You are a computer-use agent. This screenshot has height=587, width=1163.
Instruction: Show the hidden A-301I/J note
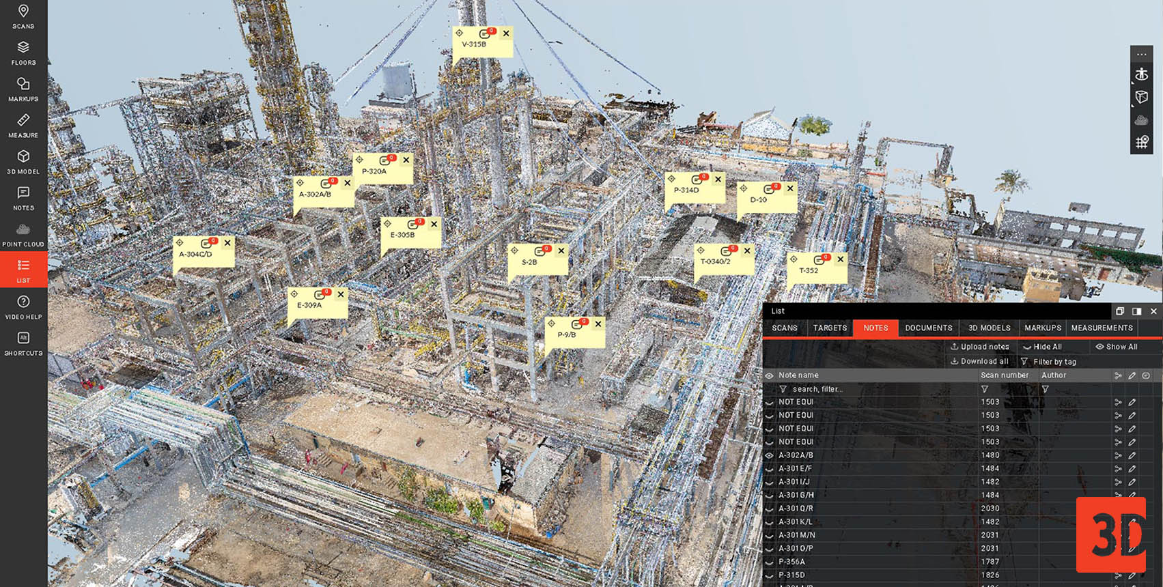(x=769, y=482)
